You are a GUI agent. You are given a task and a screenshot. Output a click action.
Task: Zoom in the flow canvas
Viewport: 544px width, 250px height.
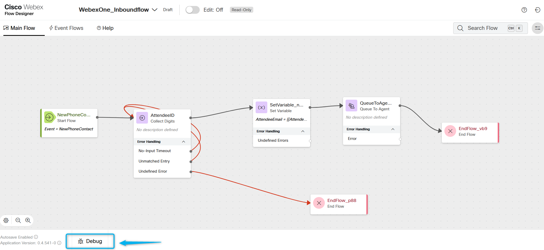(x=28, y=220)
